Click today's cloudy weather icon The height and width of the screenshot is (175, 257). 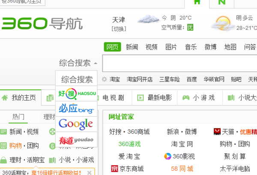pos(148,19)
